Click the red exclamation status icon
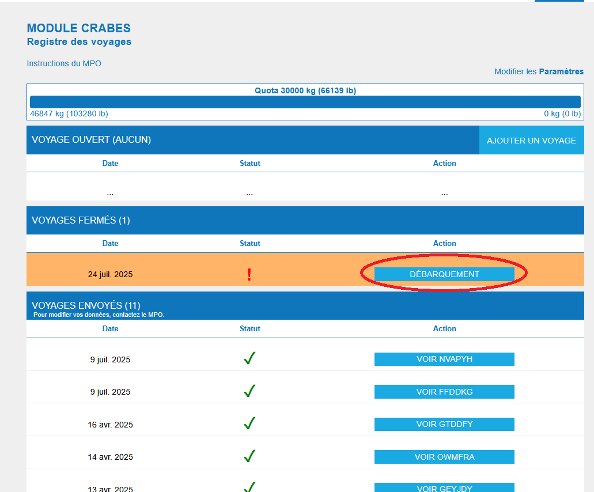The height and width of the screenshot is (492, 594). 249,275
